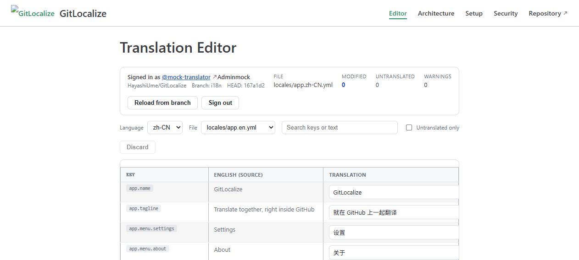This screenshot has width=579, height=260.
Task: Open the Architecture nav tab
Action: [436, 13]
